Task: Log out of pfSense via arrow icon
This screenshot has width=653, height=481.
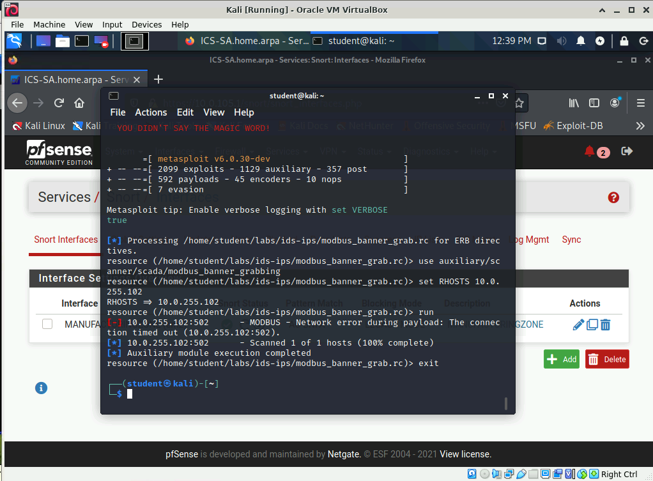Action: [x=627, y=151]
